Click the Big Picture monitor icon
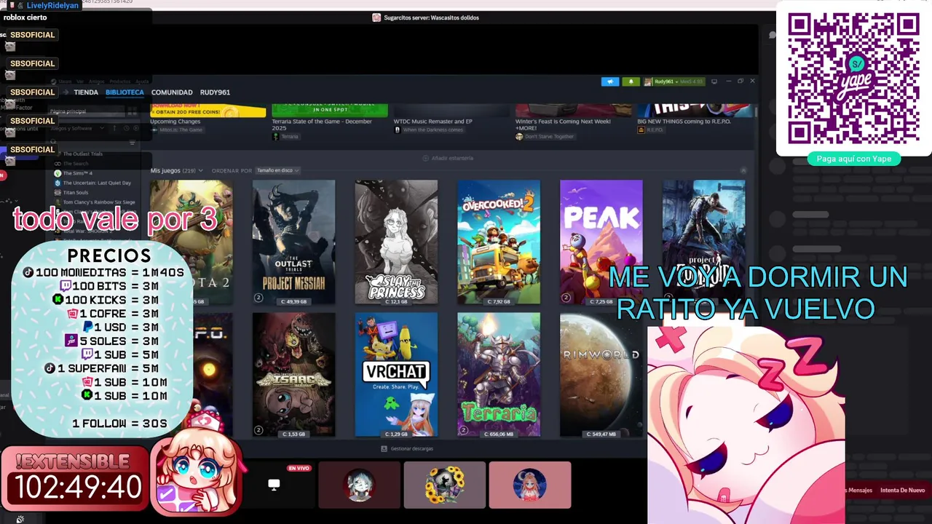The height and width of the screenshot is (524, 932). [714, 82]
